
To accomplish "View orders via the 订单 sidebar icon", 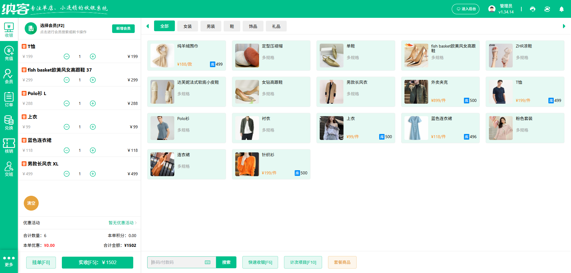I will pos(9,99).
